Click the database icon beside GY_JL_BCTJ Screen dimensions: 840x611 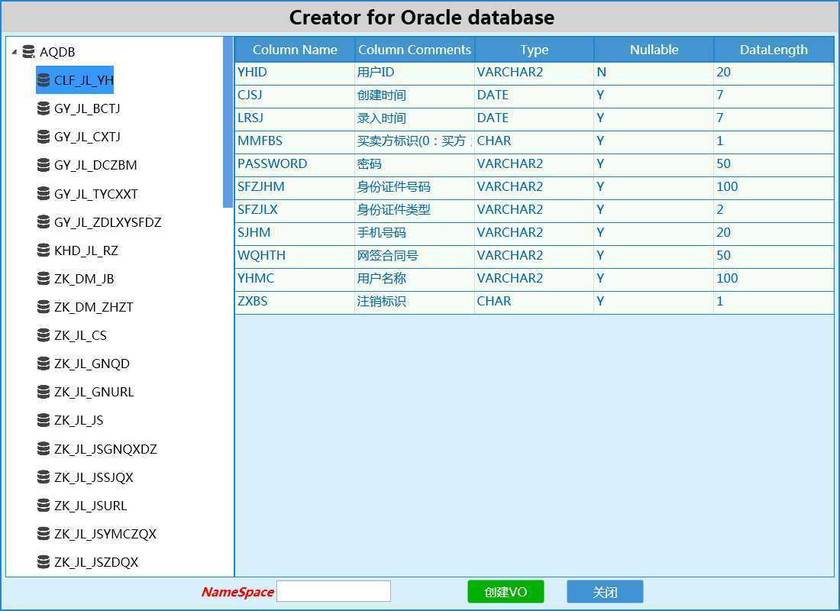[x=44, y=108]
